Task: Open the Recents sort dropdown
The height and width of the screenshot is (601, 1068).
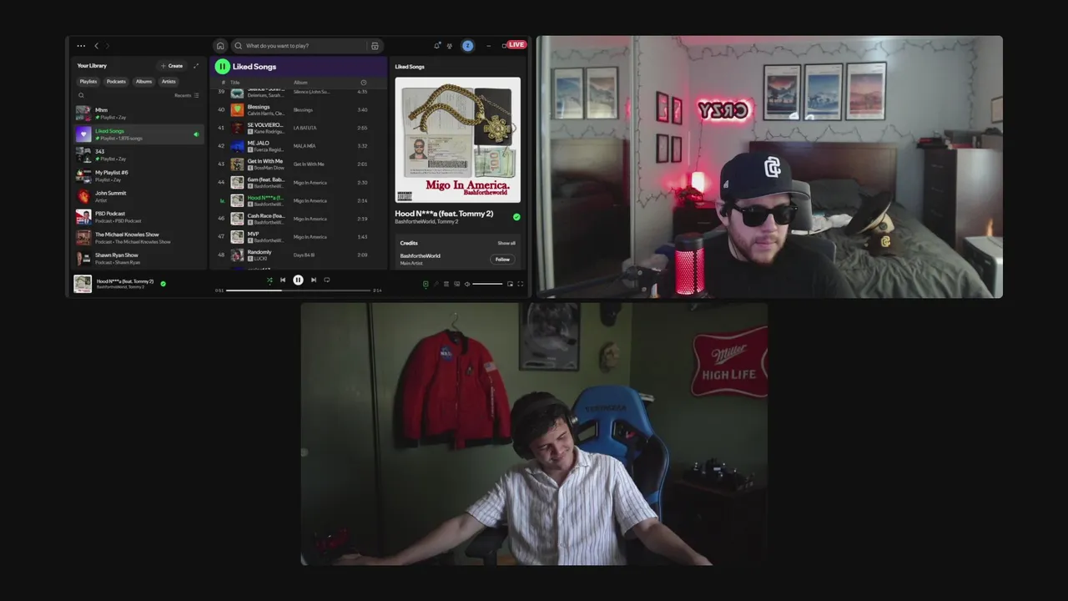Action: point(186,95)
